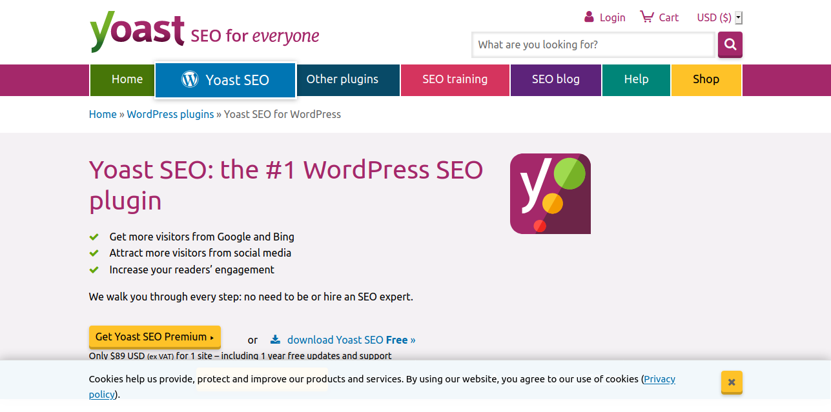Open the Yoast SEO menu tab
831x412 pixels.
pyautogui.click(x=225, y=80)
